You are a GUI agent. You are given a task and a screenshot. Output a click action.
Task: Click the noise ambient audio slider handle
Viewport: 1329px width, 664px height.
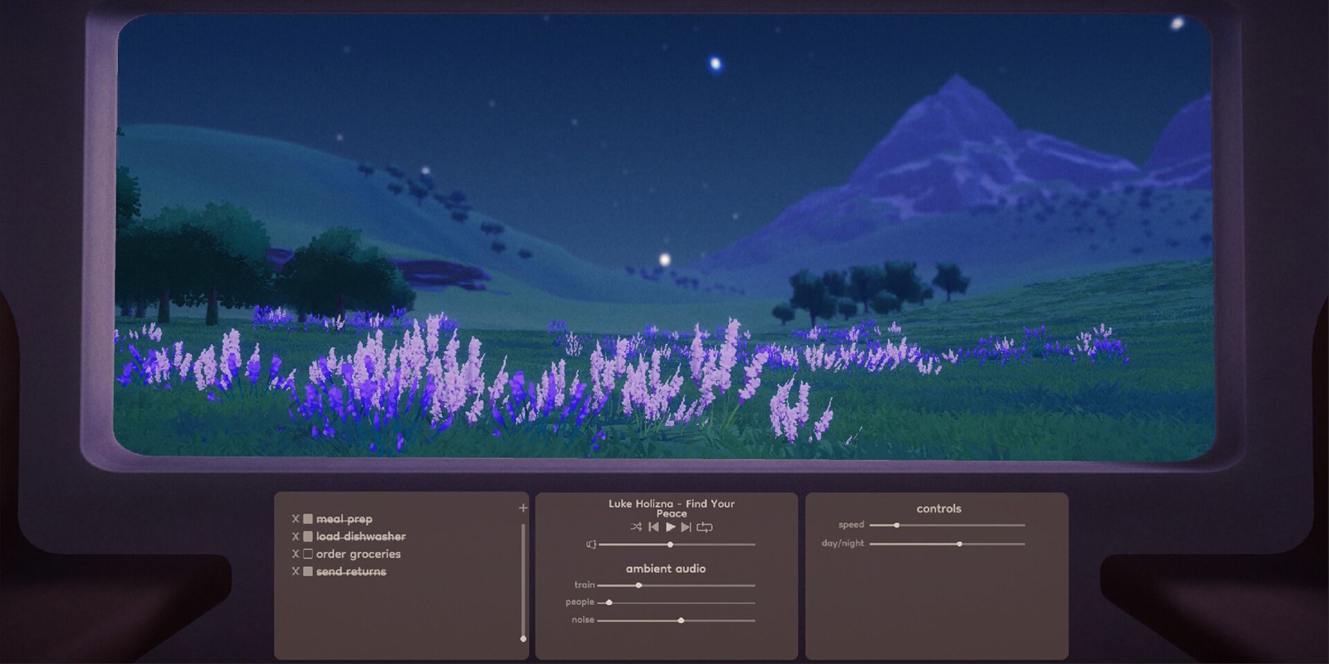681,621
